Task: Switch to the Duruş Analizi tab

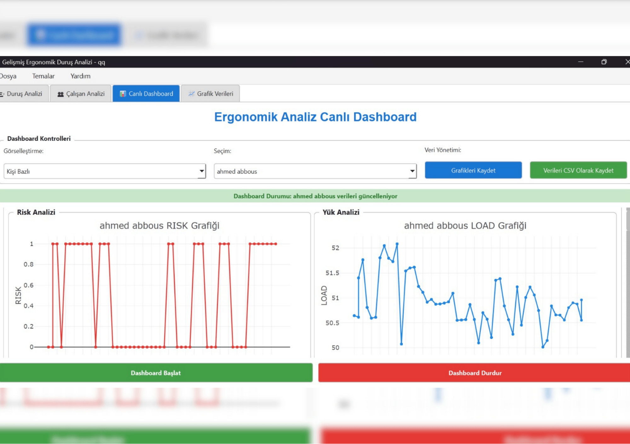Action: (x=24, y=94)
